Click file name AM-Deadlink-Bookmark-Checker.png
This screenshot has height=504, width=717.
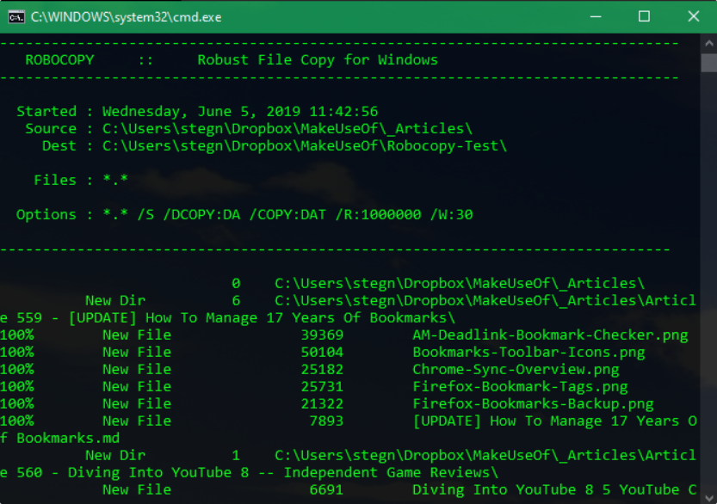(x=550, y=335)
